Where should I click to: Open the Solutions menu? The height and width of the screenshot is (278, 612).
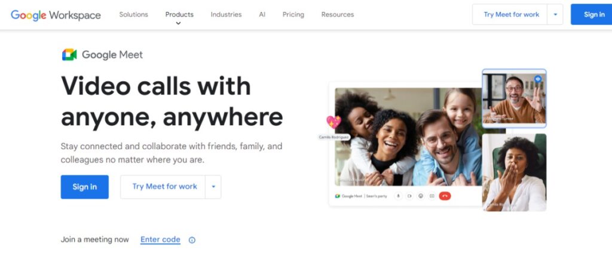pyautogui.click(x=133, y=14)
